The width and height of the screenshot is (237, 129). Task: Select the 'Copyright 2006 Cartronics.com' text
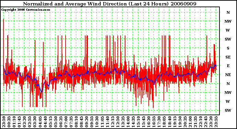26,10
